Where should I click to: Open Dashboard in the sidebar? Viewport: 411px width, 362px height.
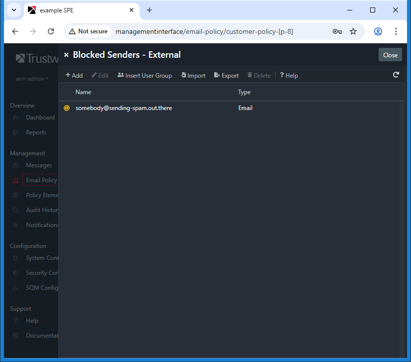click(x=40, y=118)
